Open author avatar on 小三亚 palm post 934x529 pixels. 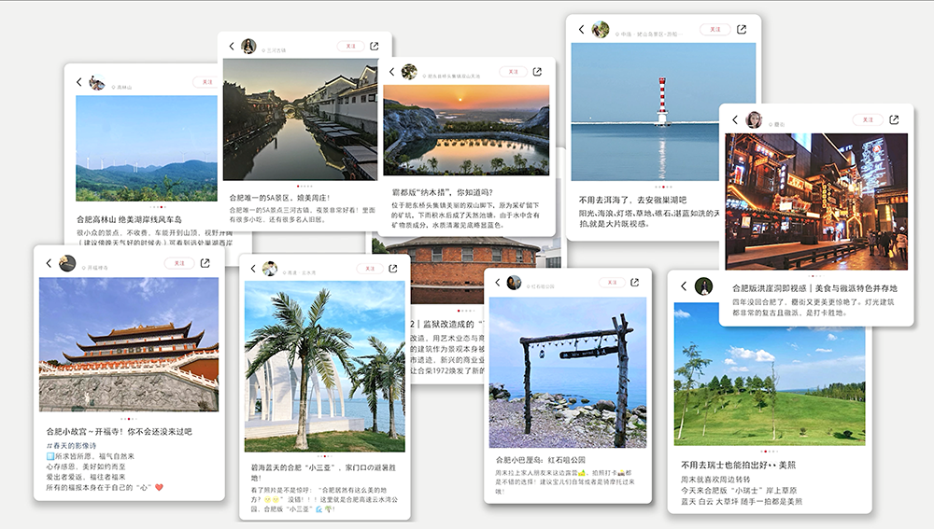(270, 269)
